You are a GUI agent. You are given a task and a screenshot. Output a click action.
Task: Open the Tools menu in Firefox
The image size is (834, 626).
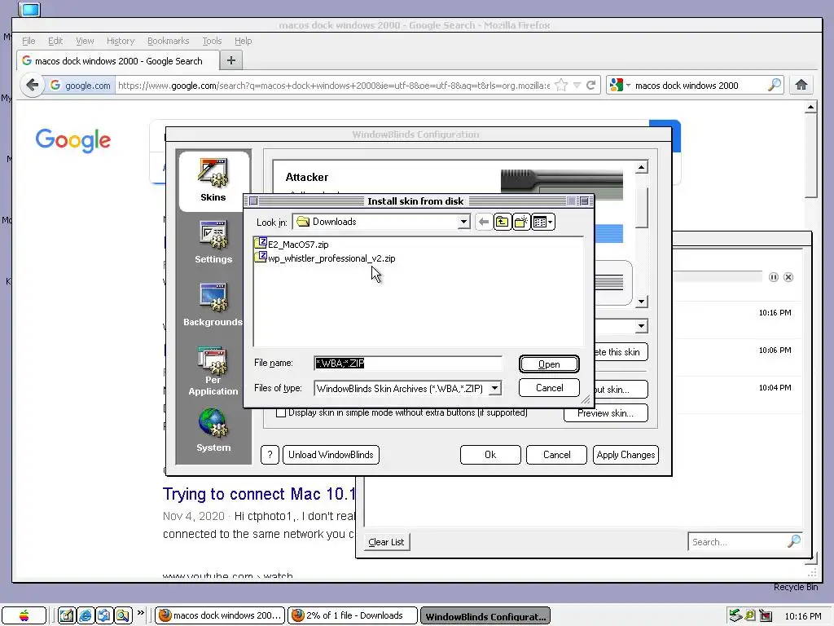click(x=212, y=41)
